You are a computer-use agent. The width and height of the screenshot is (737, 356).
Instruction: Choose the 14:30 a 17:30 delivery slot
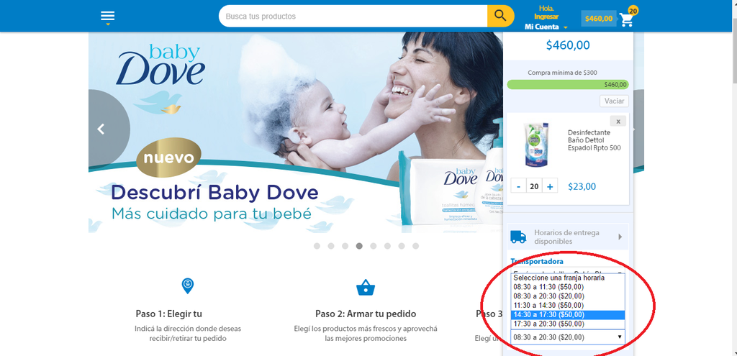tap(548, 314)
